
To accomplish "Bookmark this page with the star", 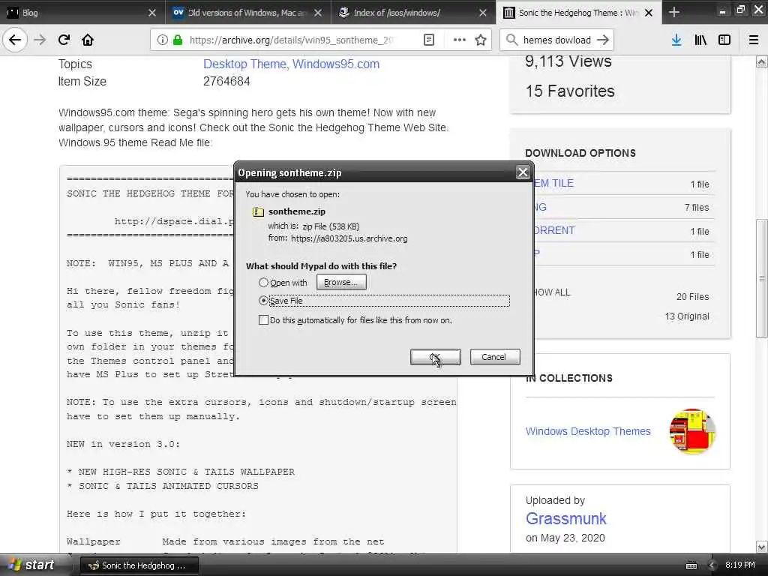I will pyautogui.click(x=481, y=40).
